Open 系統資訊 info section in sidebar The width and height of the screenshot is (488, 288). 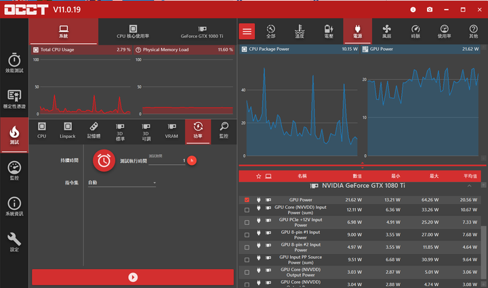pos(14,206)
